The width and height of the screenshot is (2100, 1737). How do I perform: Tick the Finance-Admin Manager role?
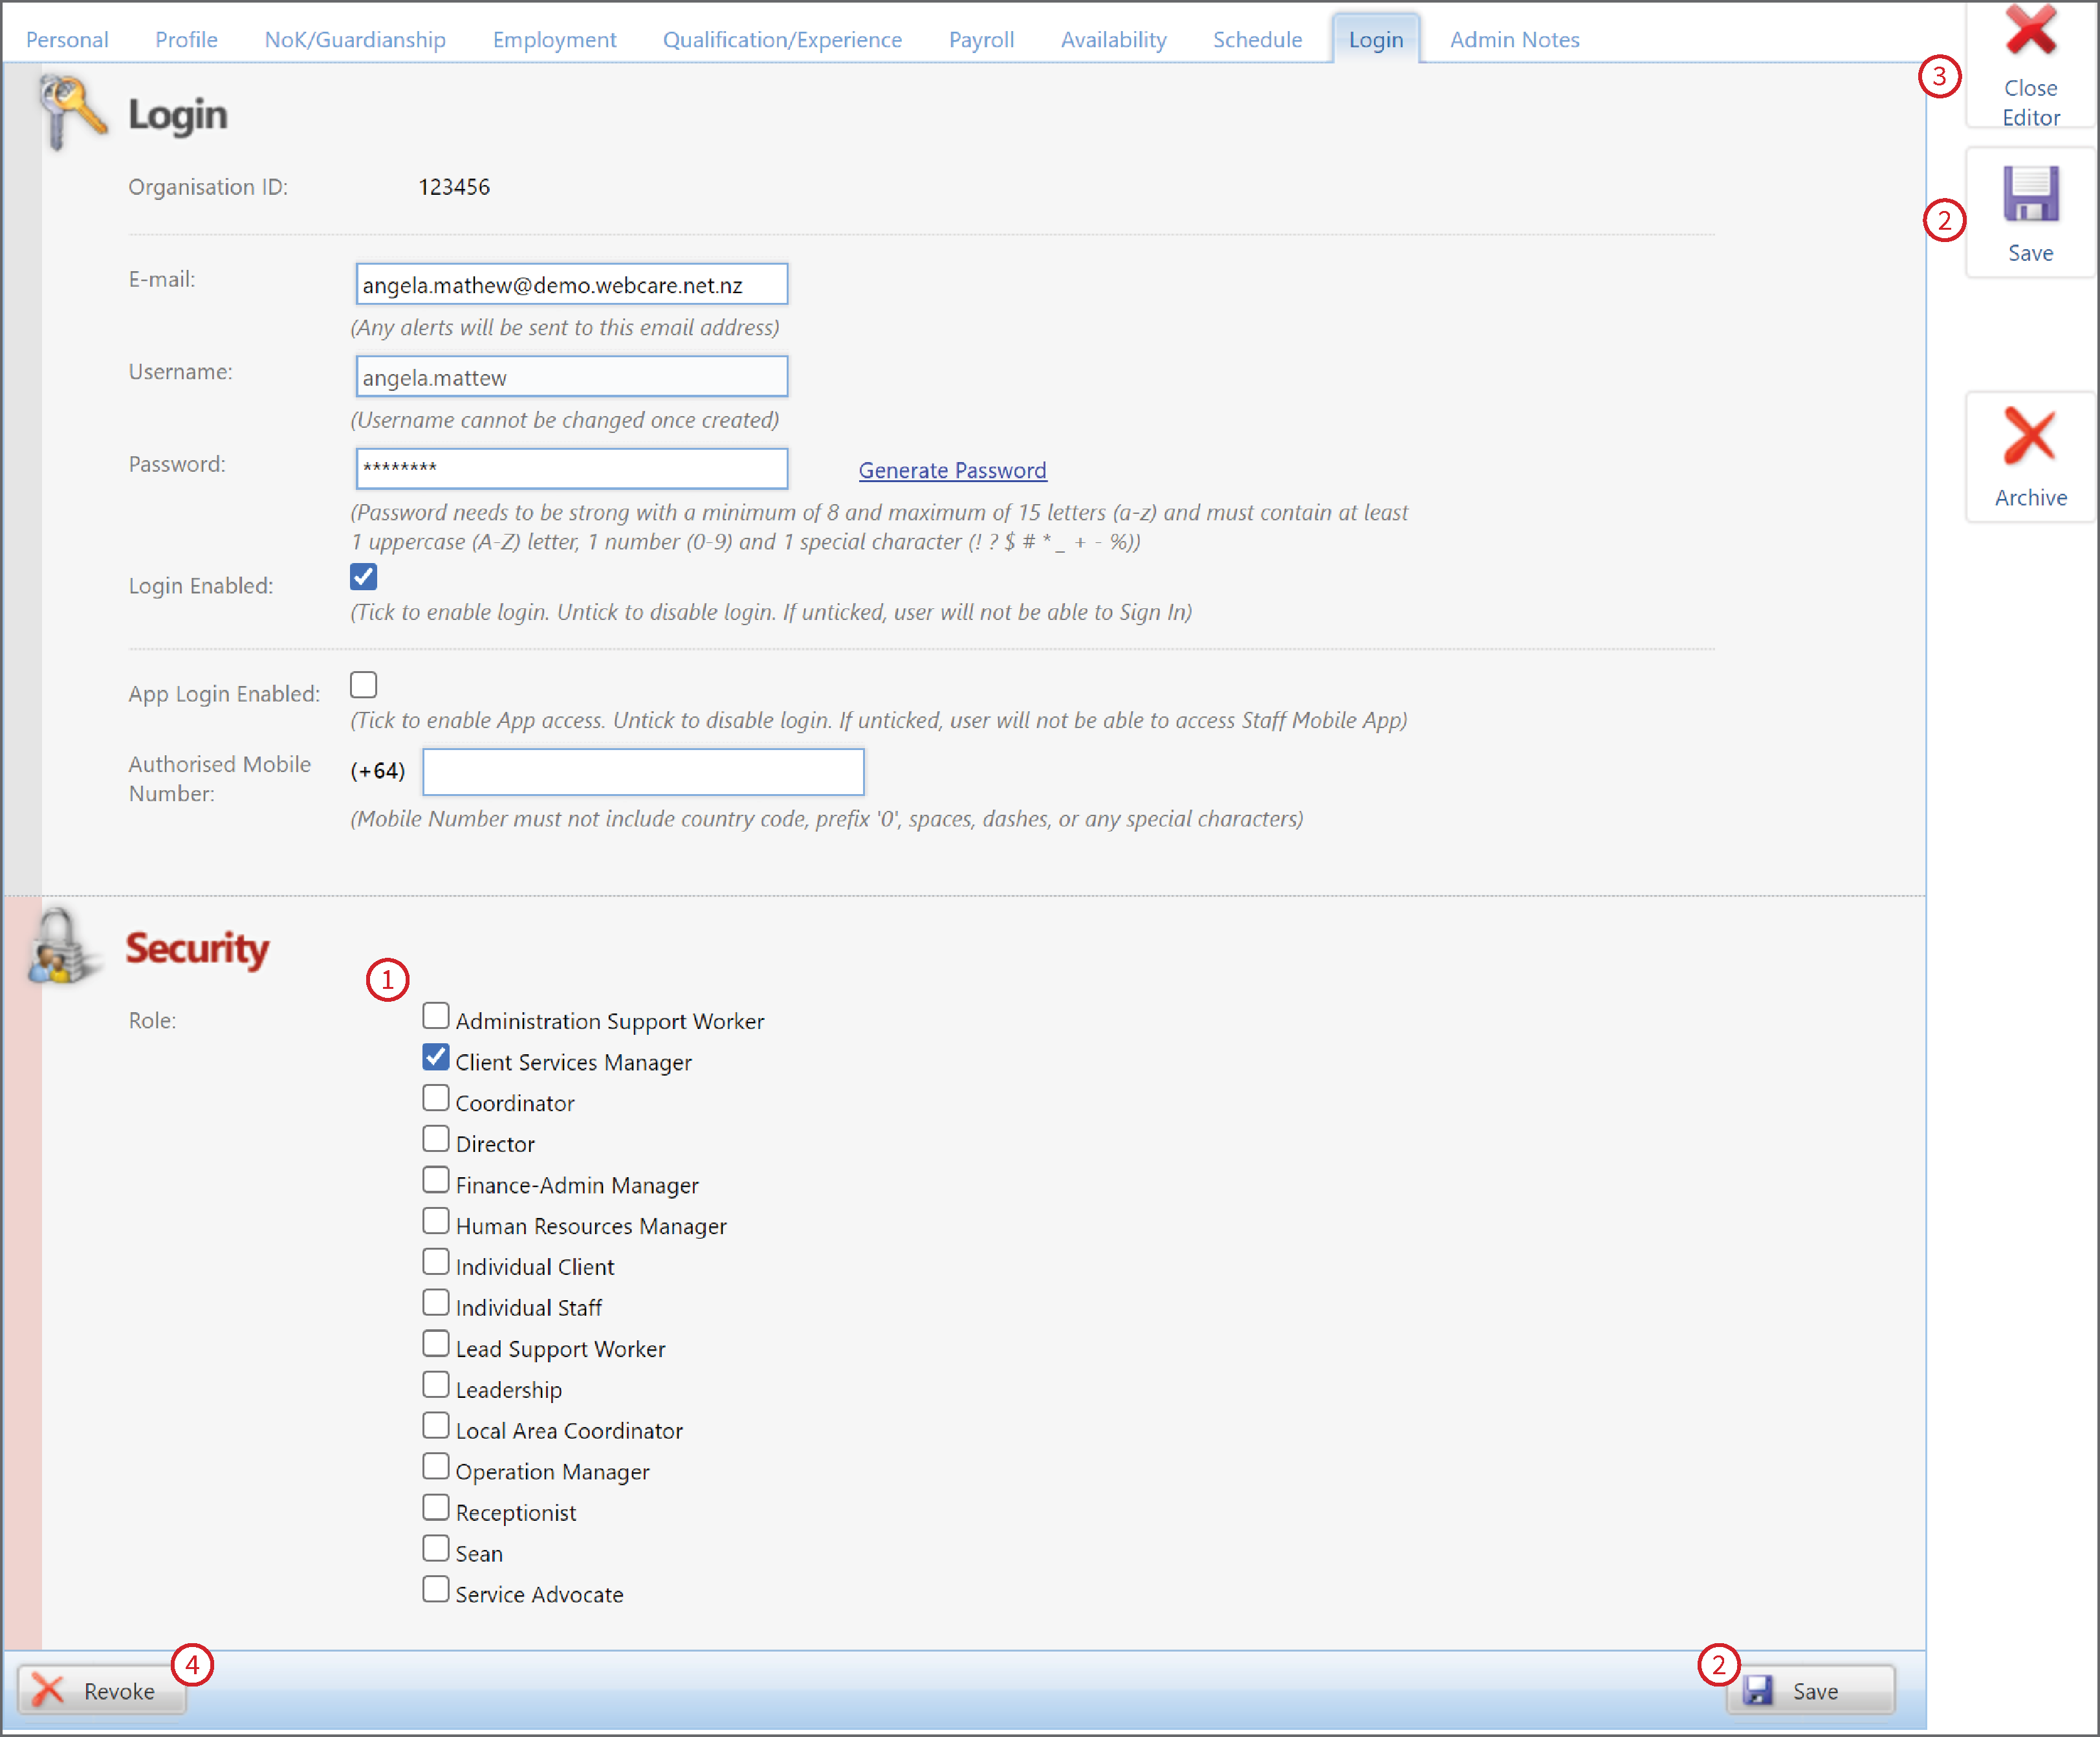(435, 1180)
